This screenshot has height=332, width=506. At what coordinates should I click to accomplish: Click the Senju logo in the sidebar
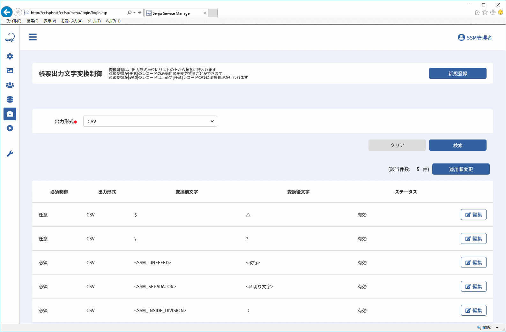point(10,37)
